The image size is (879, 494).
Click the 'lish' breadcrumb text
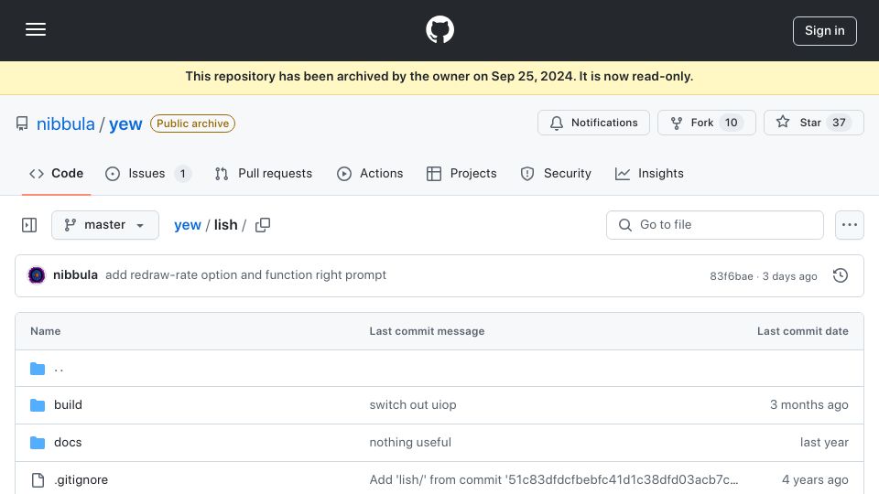pyautogui.click(x=226, y=225)
